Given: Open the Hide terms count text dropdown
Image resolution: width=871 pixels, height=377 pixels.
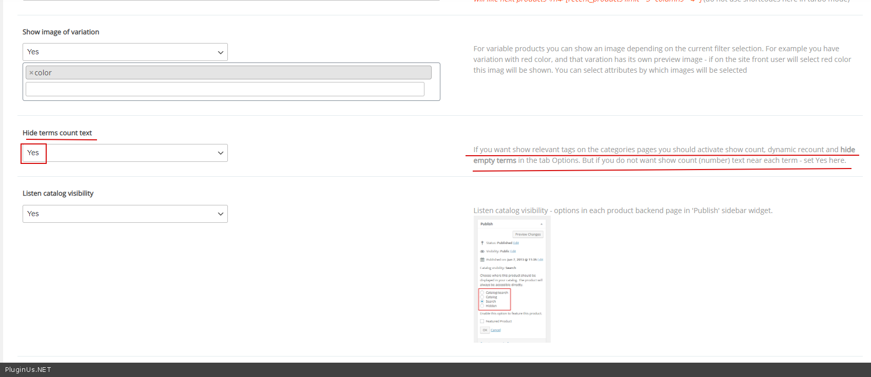Looking at the screenshot, I should 125,153.
